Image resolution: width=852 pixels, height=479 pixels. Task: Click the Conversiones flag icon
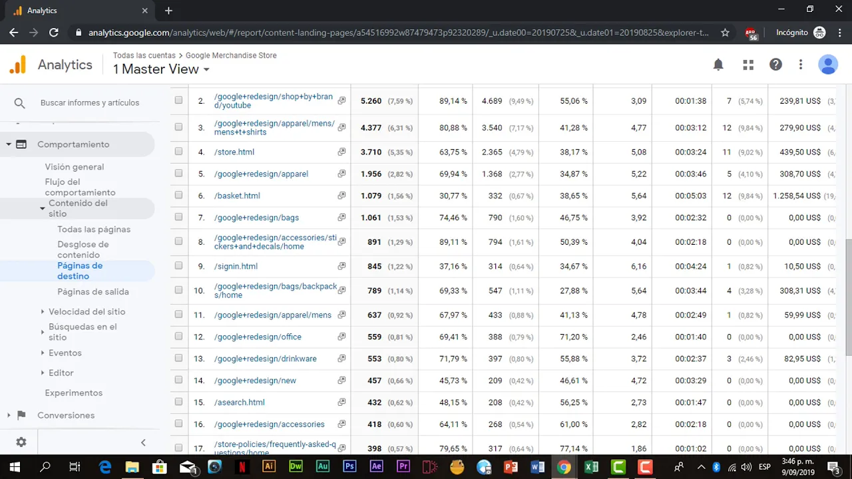pos(21,415)
